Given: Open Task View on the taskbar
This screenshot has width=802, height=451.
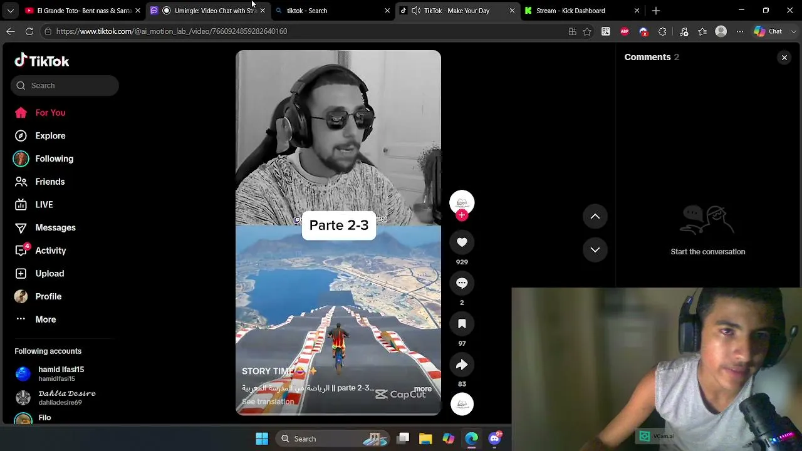Looking at the screenshot, I should [x=404, y=439].
